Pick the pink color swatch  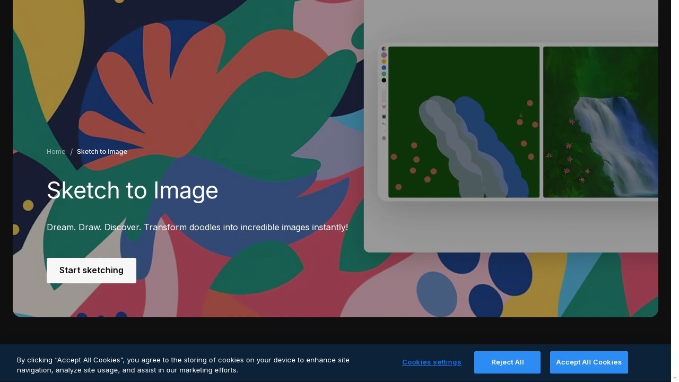coord(384,55)
